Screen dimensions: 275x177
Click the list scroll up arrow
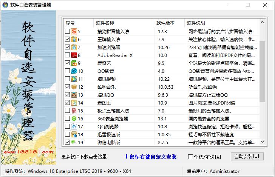coord(263,22)
